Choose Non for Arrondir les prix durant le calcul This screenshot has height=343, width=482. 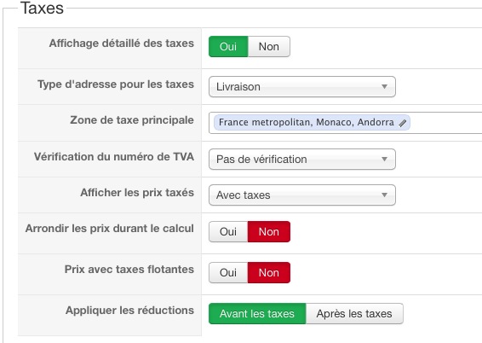(x=269, y=231)
